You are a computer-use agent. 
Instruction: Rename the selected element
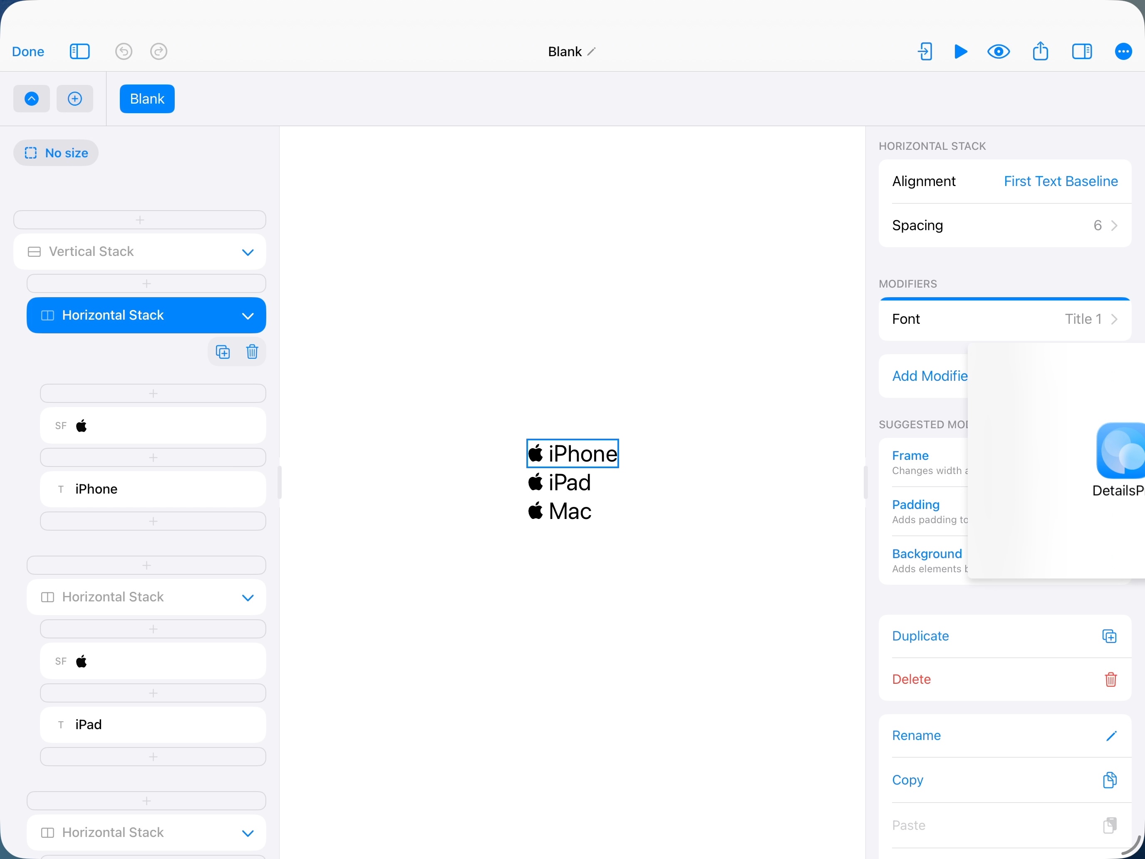(x=1005, y=736)
